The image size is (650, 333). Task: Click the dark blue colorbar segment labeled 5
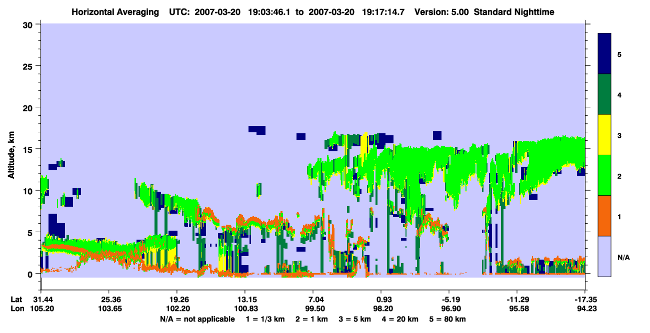point(604,54)
